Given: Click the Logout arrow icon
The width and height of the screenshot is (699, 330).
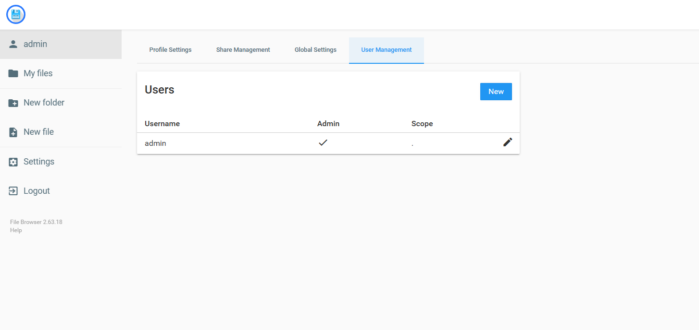Looking at the screenshot, I should (13, 191).
